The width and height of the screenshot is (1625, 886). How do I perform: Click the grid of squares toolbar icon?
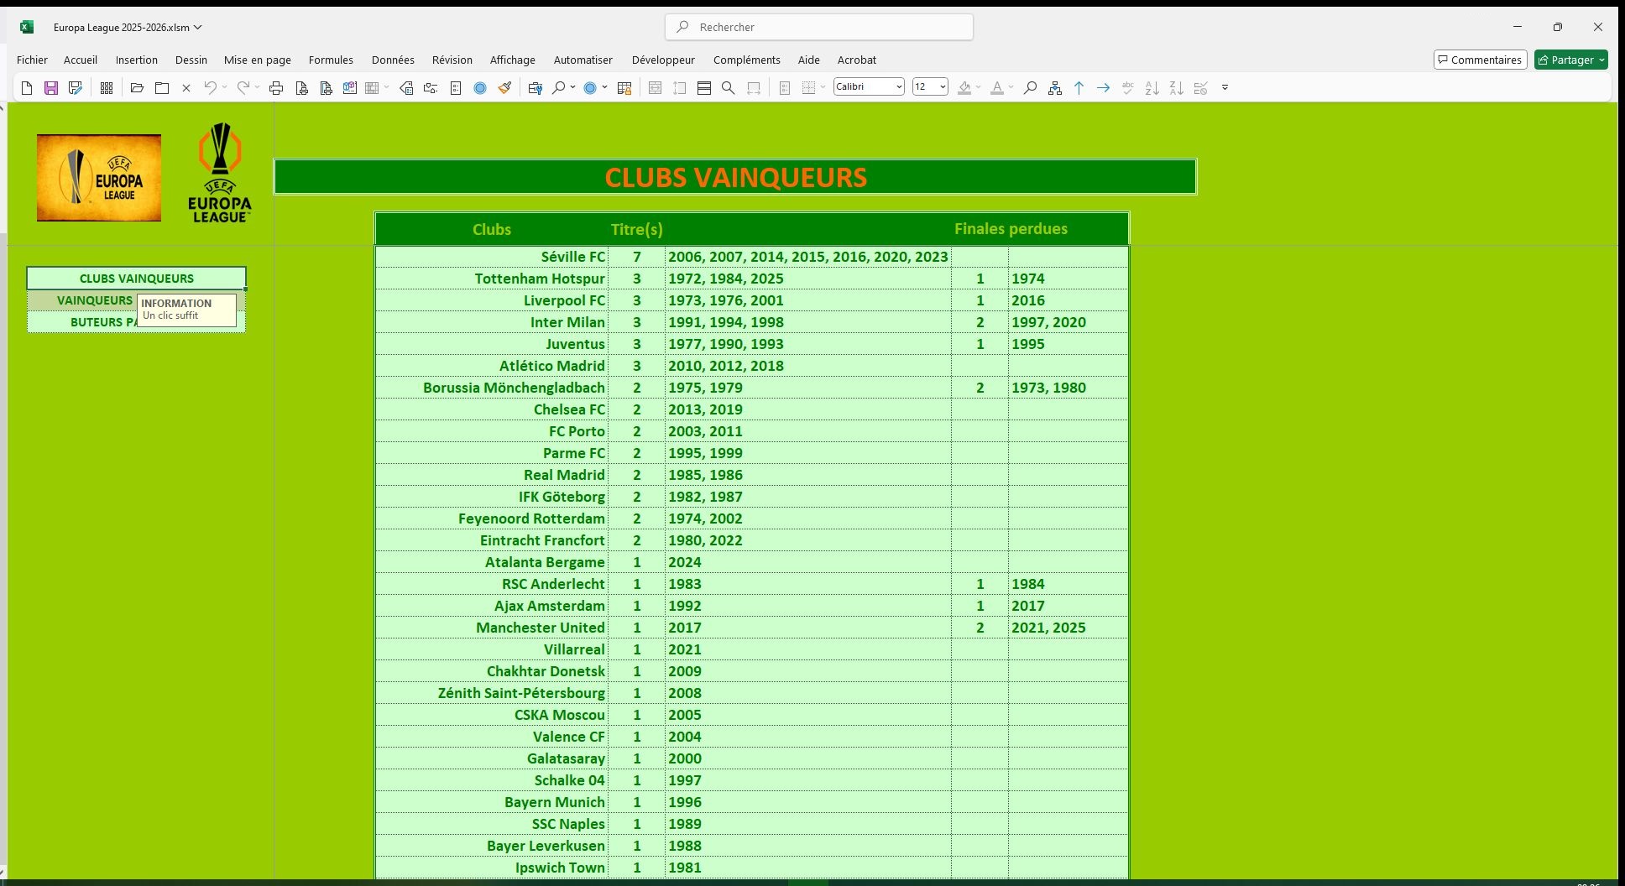(x=107, y=88)
